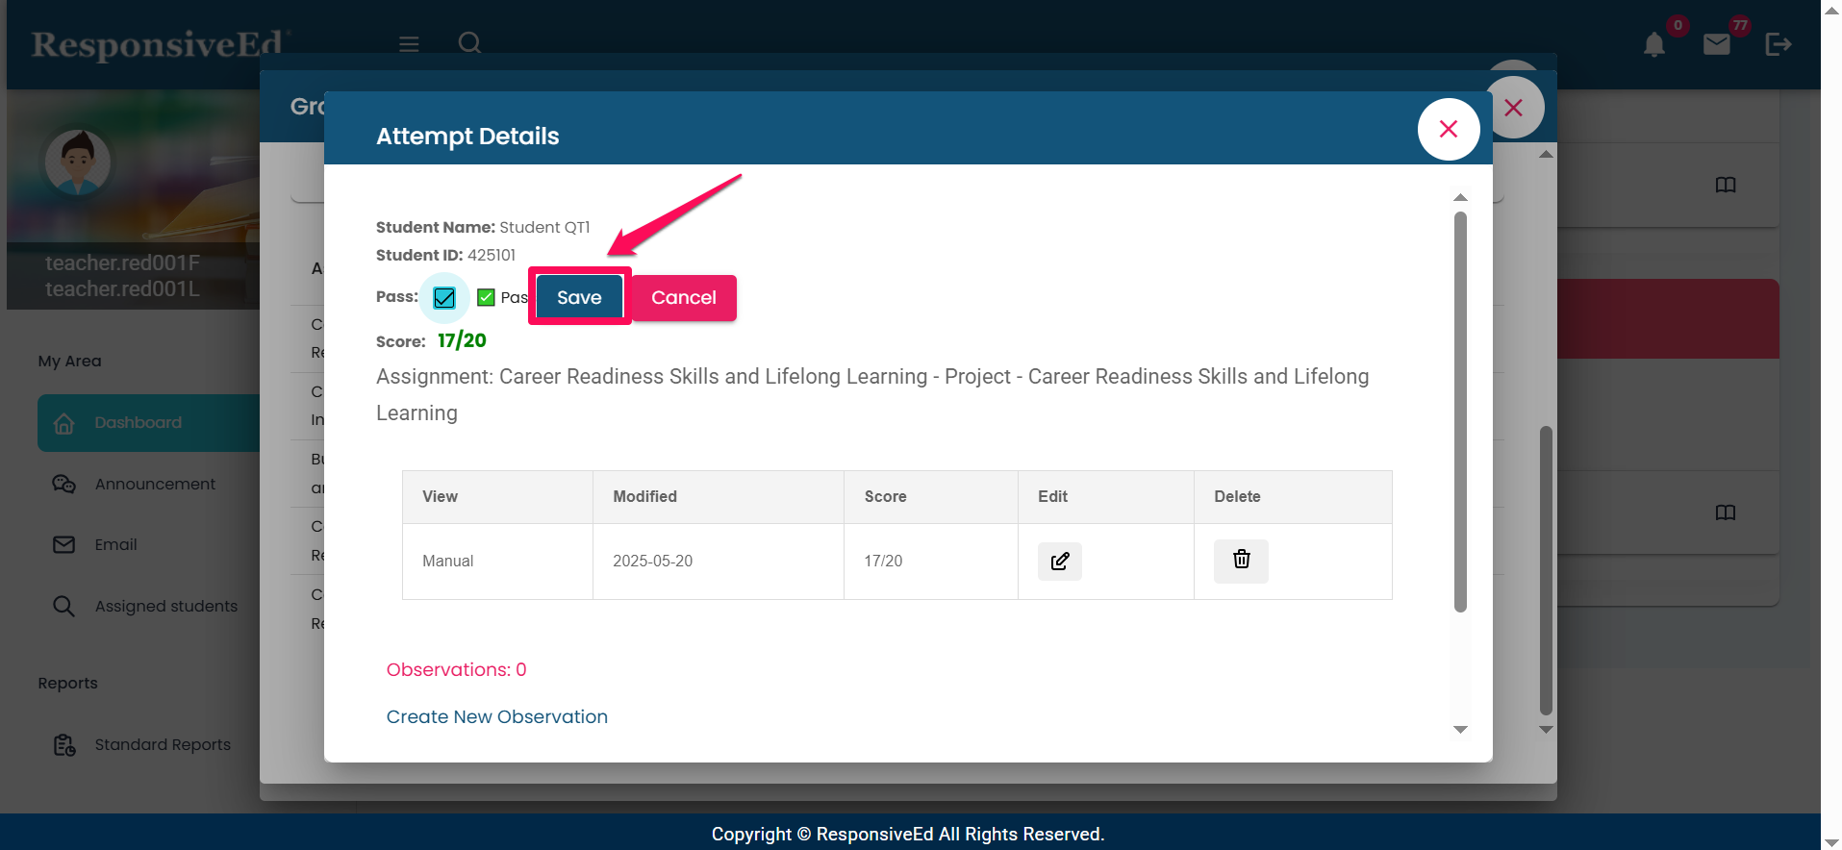
Task: Click Save button for pass status
Action: click(x=579, y=298)
